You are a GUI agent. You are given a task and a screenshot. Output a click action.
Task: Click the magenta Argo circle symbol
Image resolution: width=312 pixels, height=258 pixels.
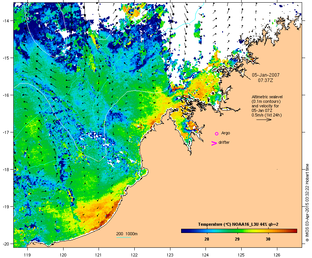tap(216, 134)
